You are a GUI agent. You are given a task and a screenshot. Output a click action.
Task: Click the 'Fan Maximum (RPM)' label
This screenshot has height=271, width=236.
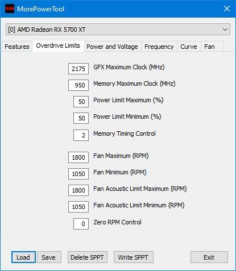(x=121, y=156)
